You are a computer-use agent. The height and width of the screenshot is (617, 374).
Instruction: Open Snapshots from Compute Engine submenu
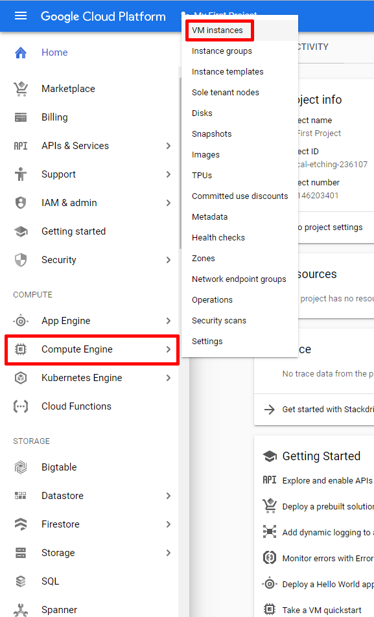coord(212,134)
